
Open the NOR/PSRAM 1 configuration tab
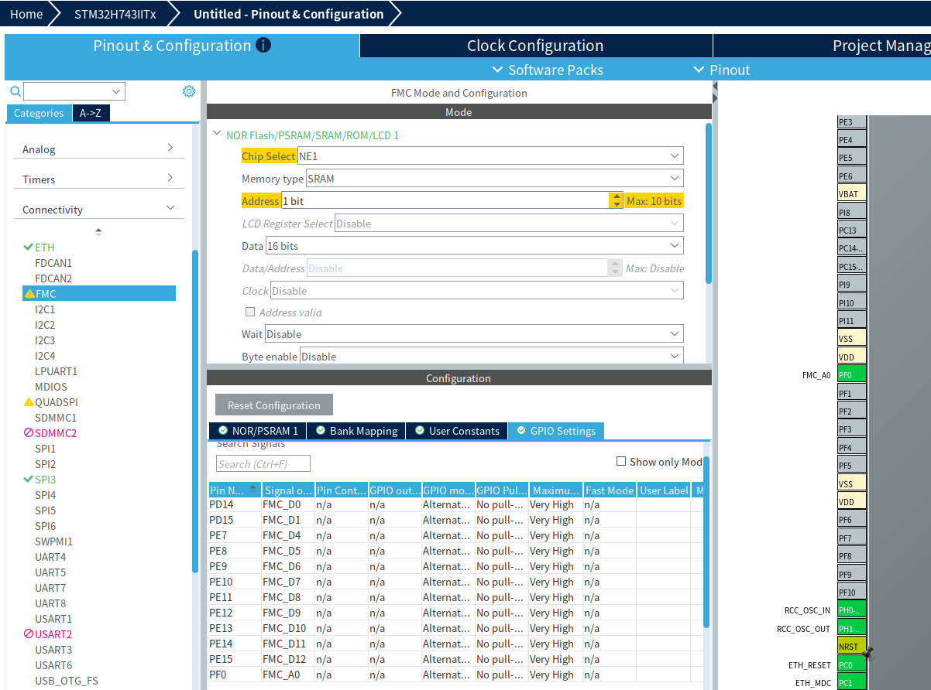tap(258, 431)
